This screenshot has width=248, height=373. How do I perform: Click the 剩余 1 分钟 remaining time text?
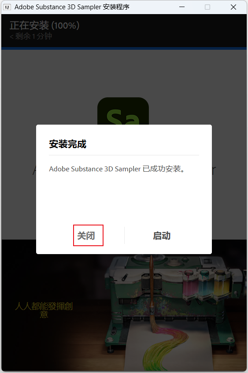[31, 37]
